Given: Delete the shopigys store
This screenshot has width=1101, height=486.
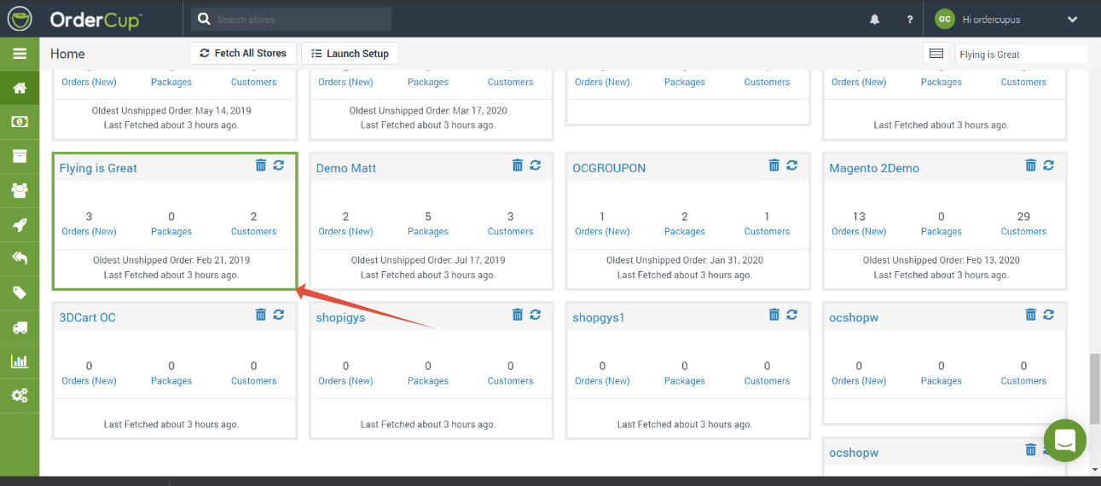Looking at the screenshot, I should point(518,315).
